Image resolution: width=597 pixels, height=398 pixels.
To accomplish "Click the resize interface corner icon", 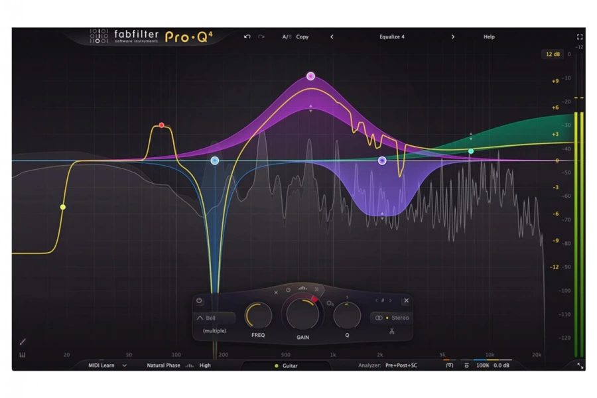I will coord(580,365).
